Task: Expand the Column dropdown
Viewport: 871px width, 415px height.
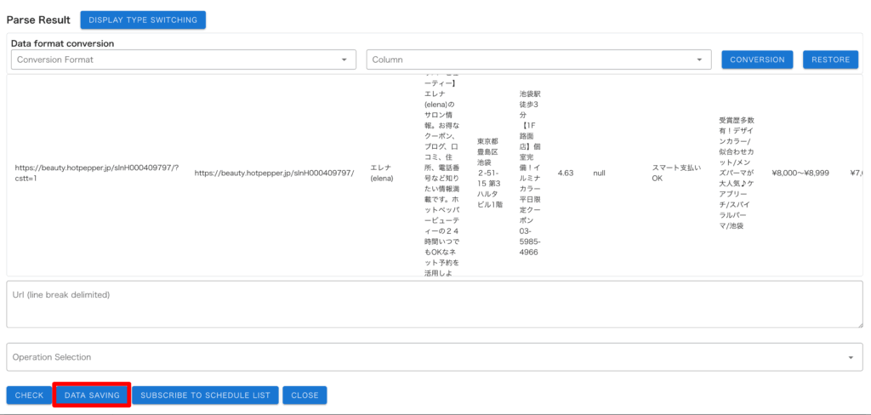Action: click(x=538, y=60)
